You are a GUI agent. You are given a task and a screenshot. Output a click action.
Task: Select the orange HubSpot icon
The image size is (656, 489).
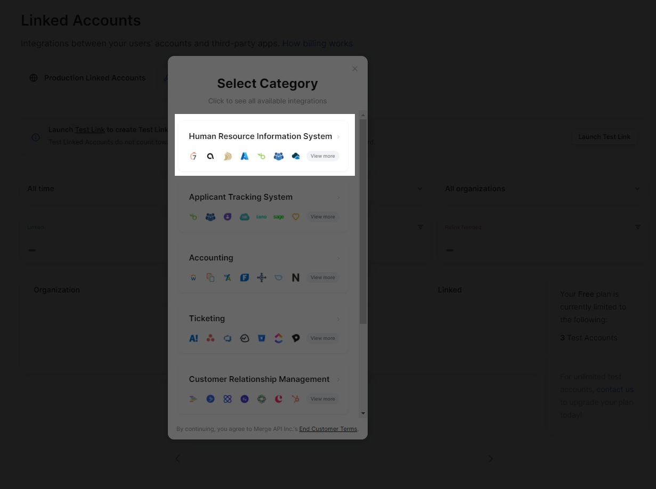tap(296, 399)
